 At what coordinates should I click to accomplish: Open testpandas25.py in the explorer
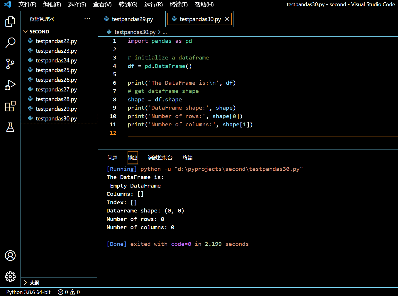pyautogui.click(x=59, y=70)
